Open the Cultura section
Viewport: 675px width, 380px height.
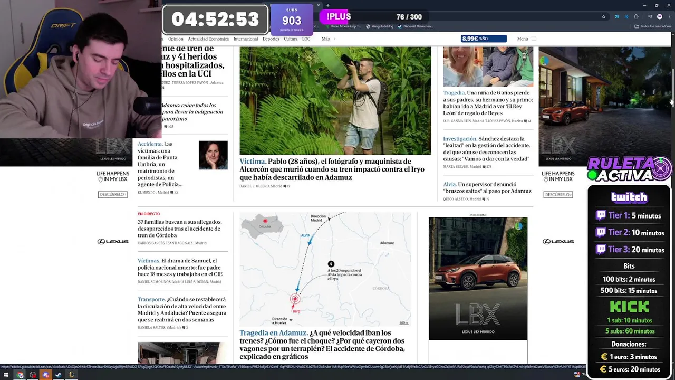tap(291, 39)
